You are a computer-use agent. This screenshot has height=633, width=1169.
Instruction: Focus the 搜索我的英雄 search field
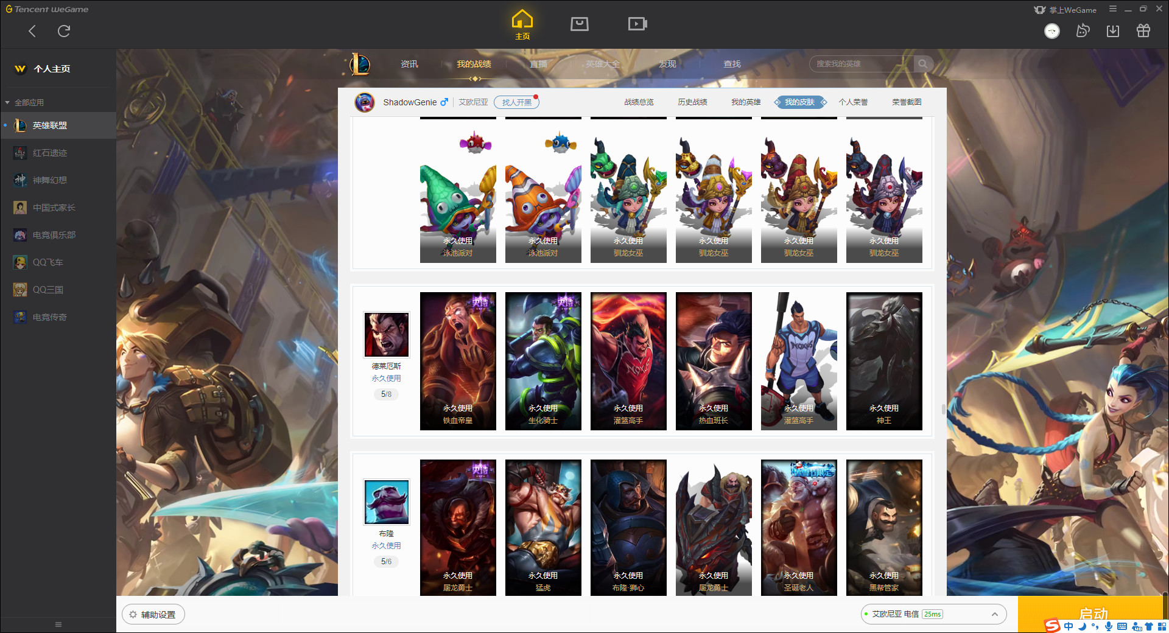click(x=862, y=64)
